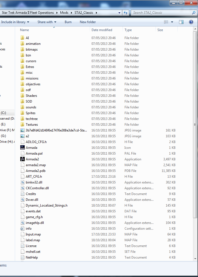Select the Input.map file name
The image size is (198, 277).
click(x=33, y=234)
